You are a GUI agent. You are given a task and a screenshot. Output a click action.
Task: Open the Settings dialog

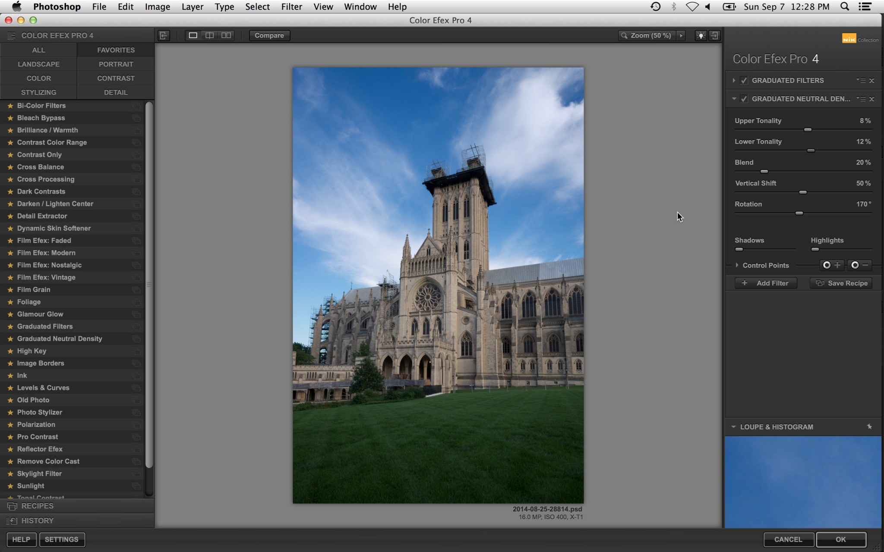click(x=62, y=539)
